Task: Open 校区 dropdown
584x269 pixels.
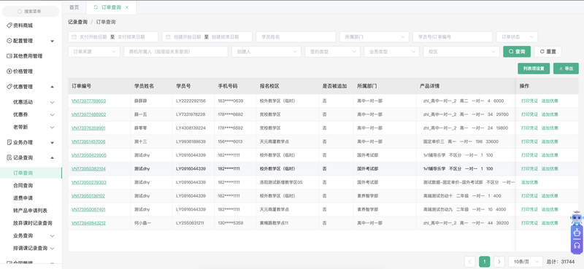Action: [x=461, y=52]
